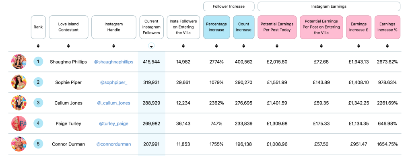Sort by Potential Earnings Per Post Today arrows

point(277,46)
